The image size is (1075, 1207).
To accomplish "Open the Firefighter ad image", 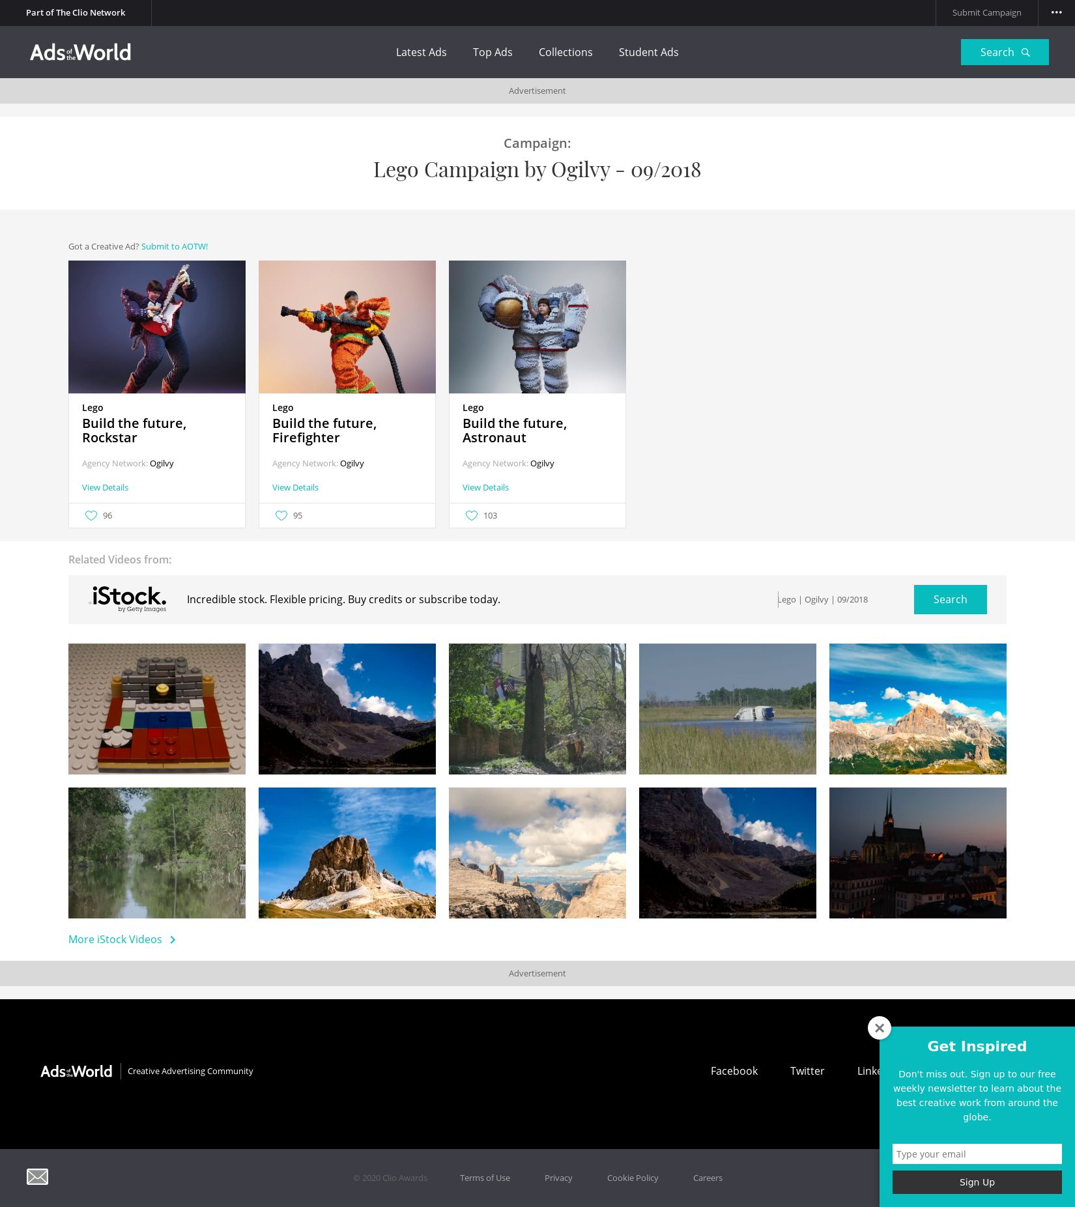I will click(x=347, y=327).
